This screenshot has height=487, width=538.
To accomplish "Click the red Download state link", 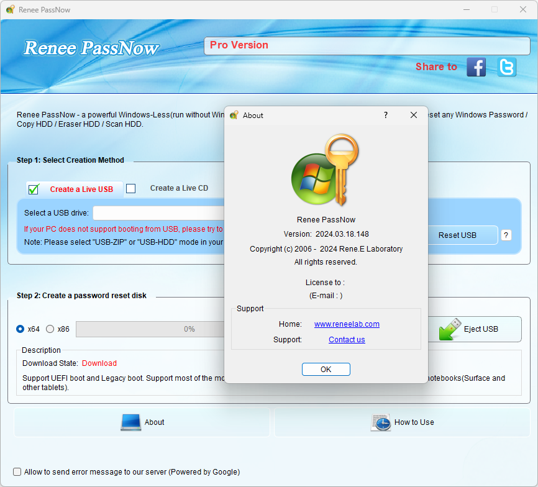I will [99, 363].
